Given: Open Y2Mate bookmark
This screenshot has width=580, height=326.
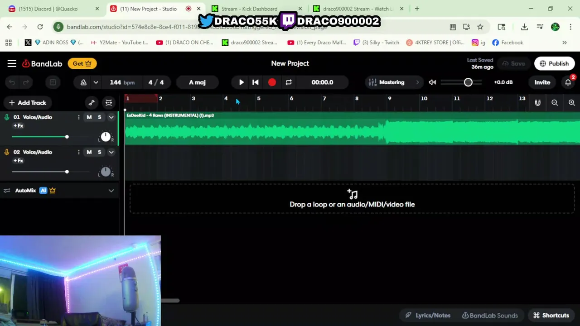Looking at the screenshot, I should [120, 43].
